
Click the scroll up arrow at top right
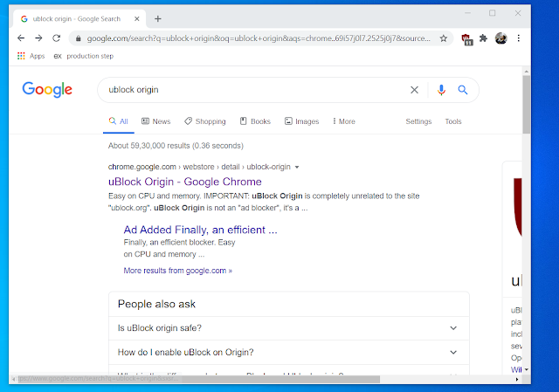[x=526, y=72]
